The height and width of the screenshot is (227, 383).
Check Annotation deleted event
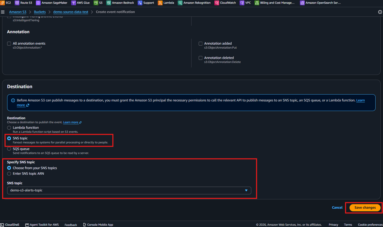pos(201,58)
